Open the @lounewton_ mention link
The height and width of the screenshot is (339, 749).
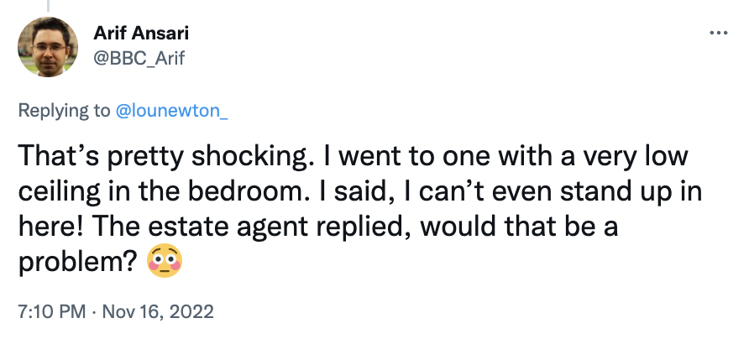pyautogui.click(x=171, y=110)
